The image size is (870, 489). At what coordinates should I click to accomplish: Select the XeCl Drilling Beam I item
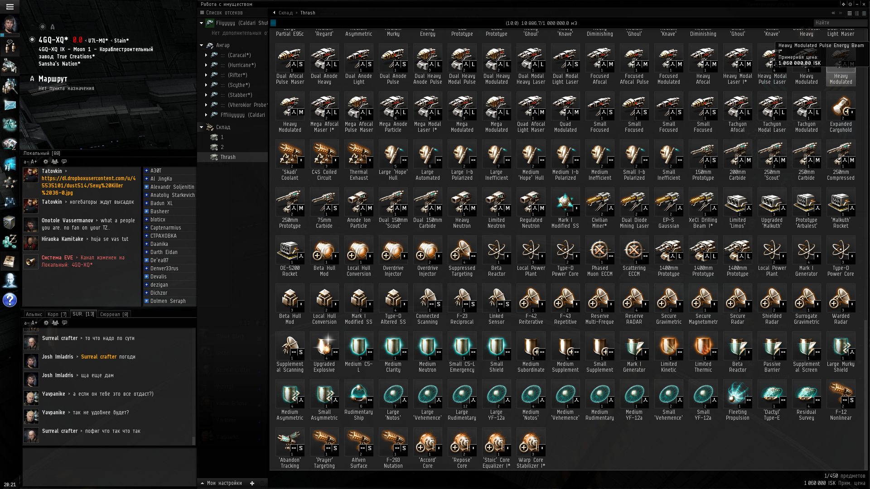click(703, 208)
